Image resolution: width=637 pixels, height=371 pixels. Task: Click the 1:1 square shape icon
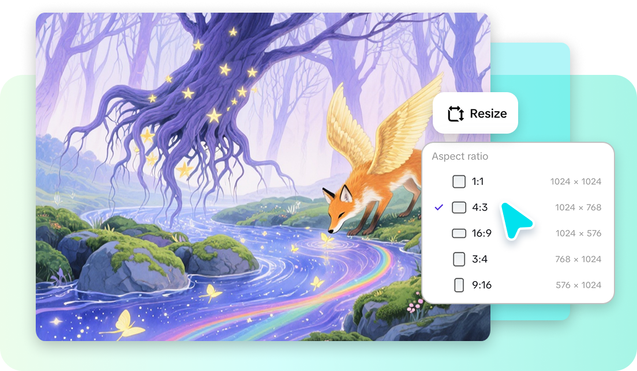pos(459,181)
